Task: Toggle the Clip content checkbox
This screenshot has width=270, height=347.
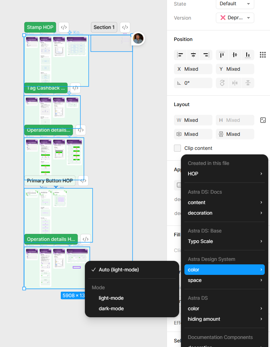Action: (177, 148)
